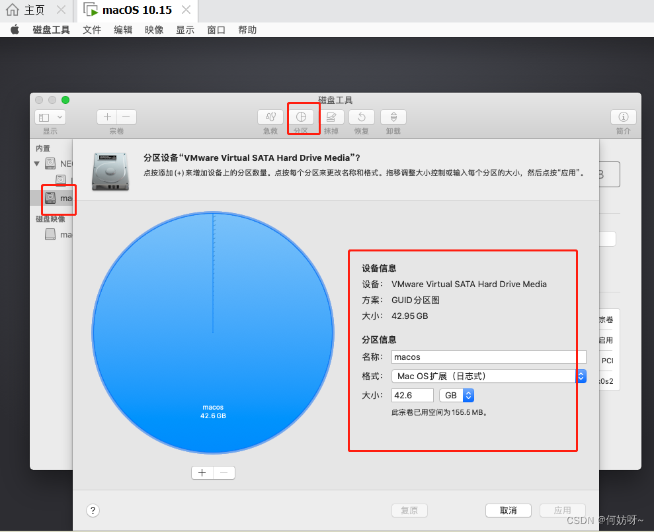This screenshot has height=532, width=654.
Task: Select the child volume under NE disk
Action: click(63, 180)
